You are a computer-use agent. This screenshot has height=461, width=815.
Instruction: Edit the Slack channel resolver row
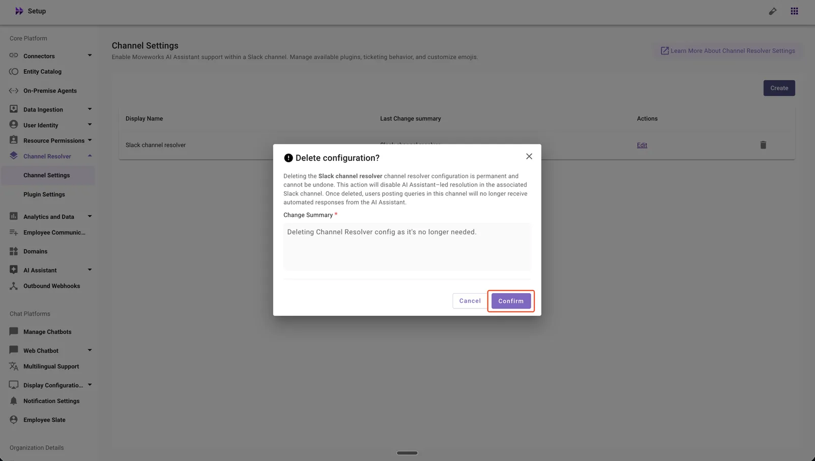click(642, 145)
